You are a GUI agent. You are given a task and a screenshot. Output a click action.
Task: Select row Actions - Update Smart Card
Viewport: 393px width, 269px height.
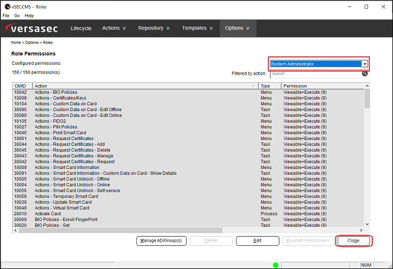tap(188, 202)
